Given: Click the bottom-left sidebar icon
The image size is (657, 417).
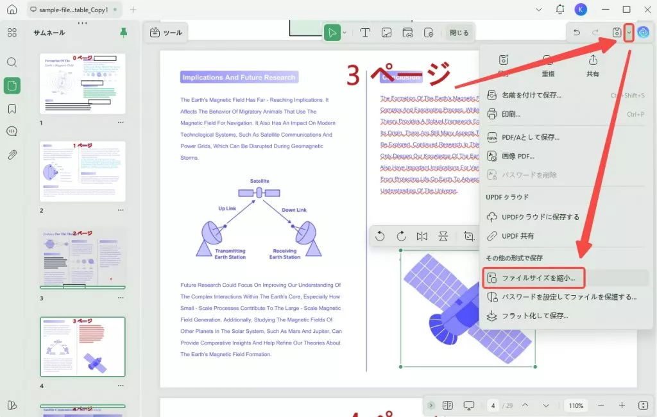Looking at the screenshot, I should (12, 405).
